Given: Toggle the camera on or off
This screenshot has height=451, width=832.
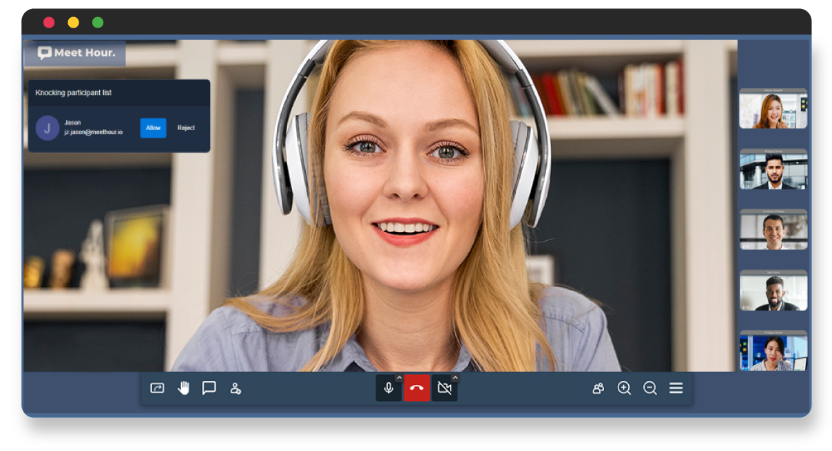Looking at the screenshot, I should coord(444,388).
